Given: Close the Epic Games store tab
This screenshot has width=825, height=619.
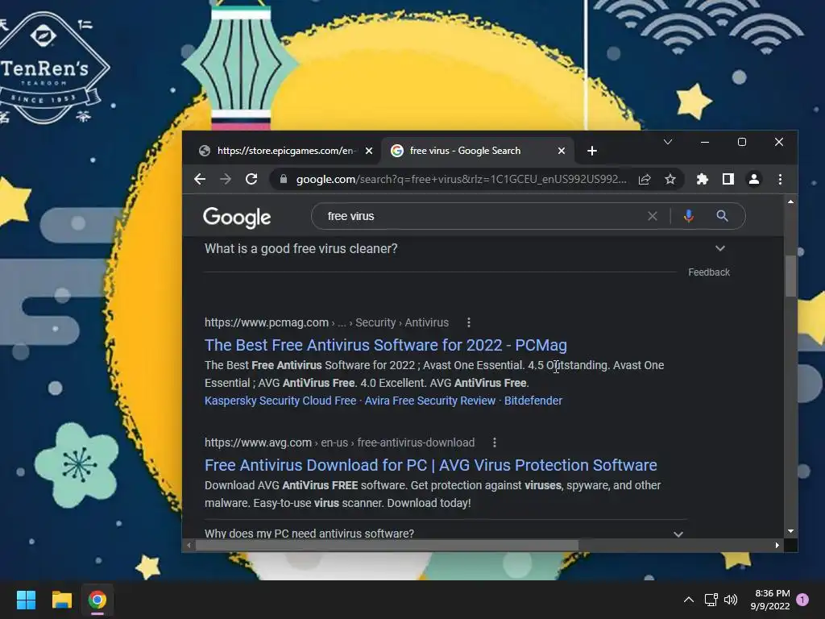Looking at the screenshot, I should coord(369,151).
